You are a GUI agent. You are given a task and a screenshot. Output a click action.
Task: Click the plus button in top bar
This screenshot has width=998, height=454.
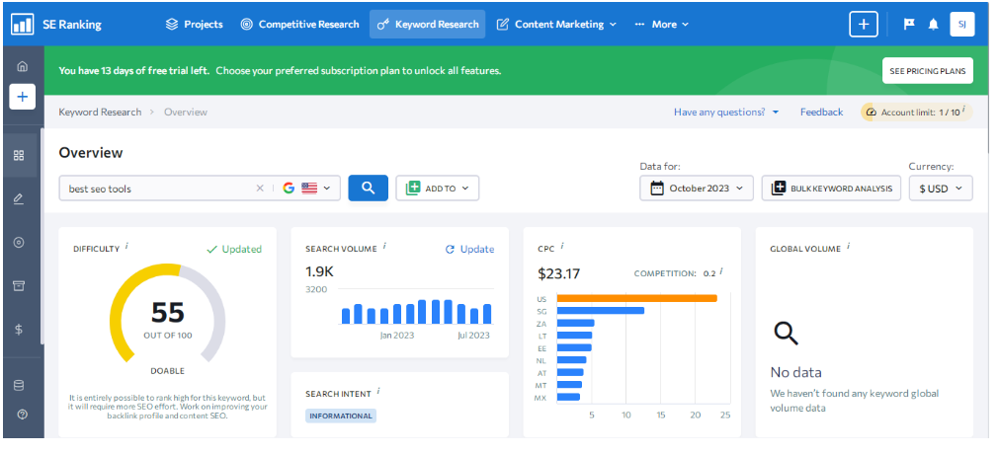tap(863, 24)
